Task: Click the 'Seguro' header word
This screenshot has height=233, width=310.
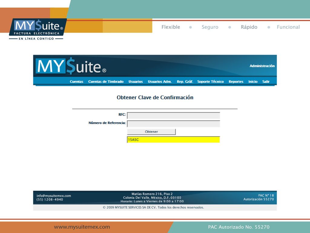Action: point(210,27)
